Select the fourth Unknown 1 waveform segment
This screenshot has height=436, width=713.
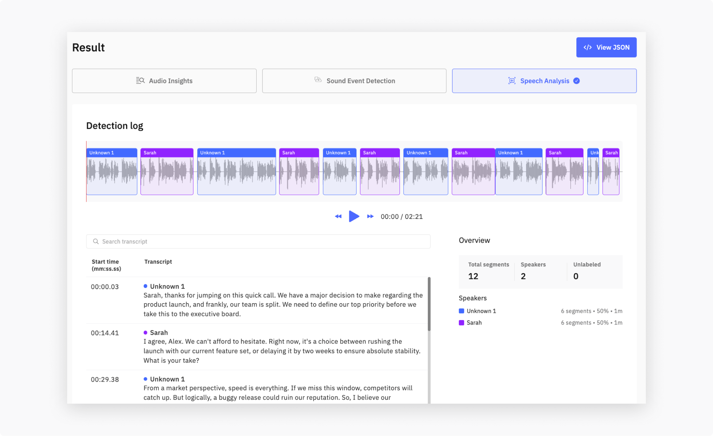[x=426, y=171]
